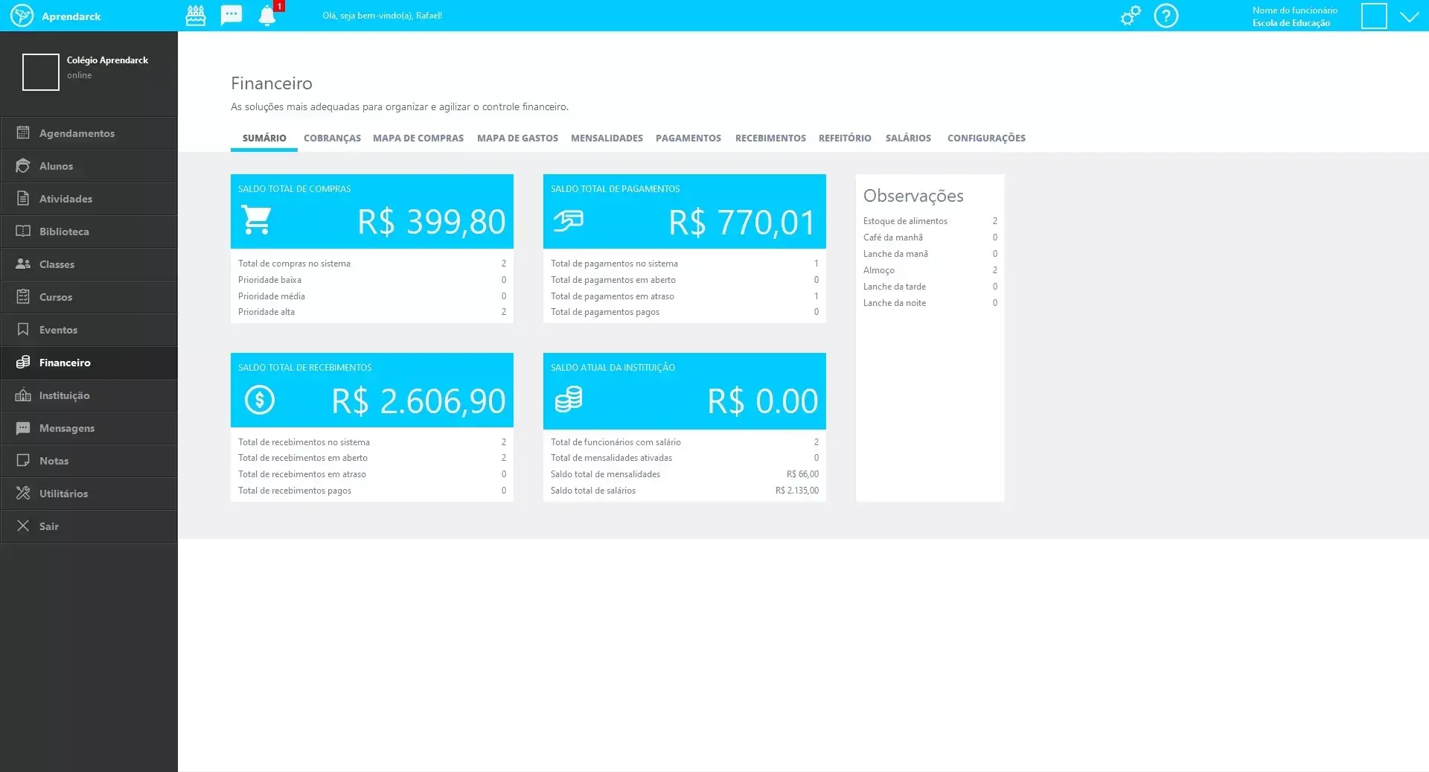Image resolution: width=1429 pixels, height=772 pixels.
Task: Click the employee profile picture box
Action: click(1374, 16)
